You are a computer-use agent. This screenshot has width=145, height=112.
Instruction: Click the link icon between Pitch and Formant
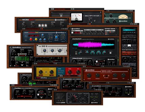click(x=46, y=72)
